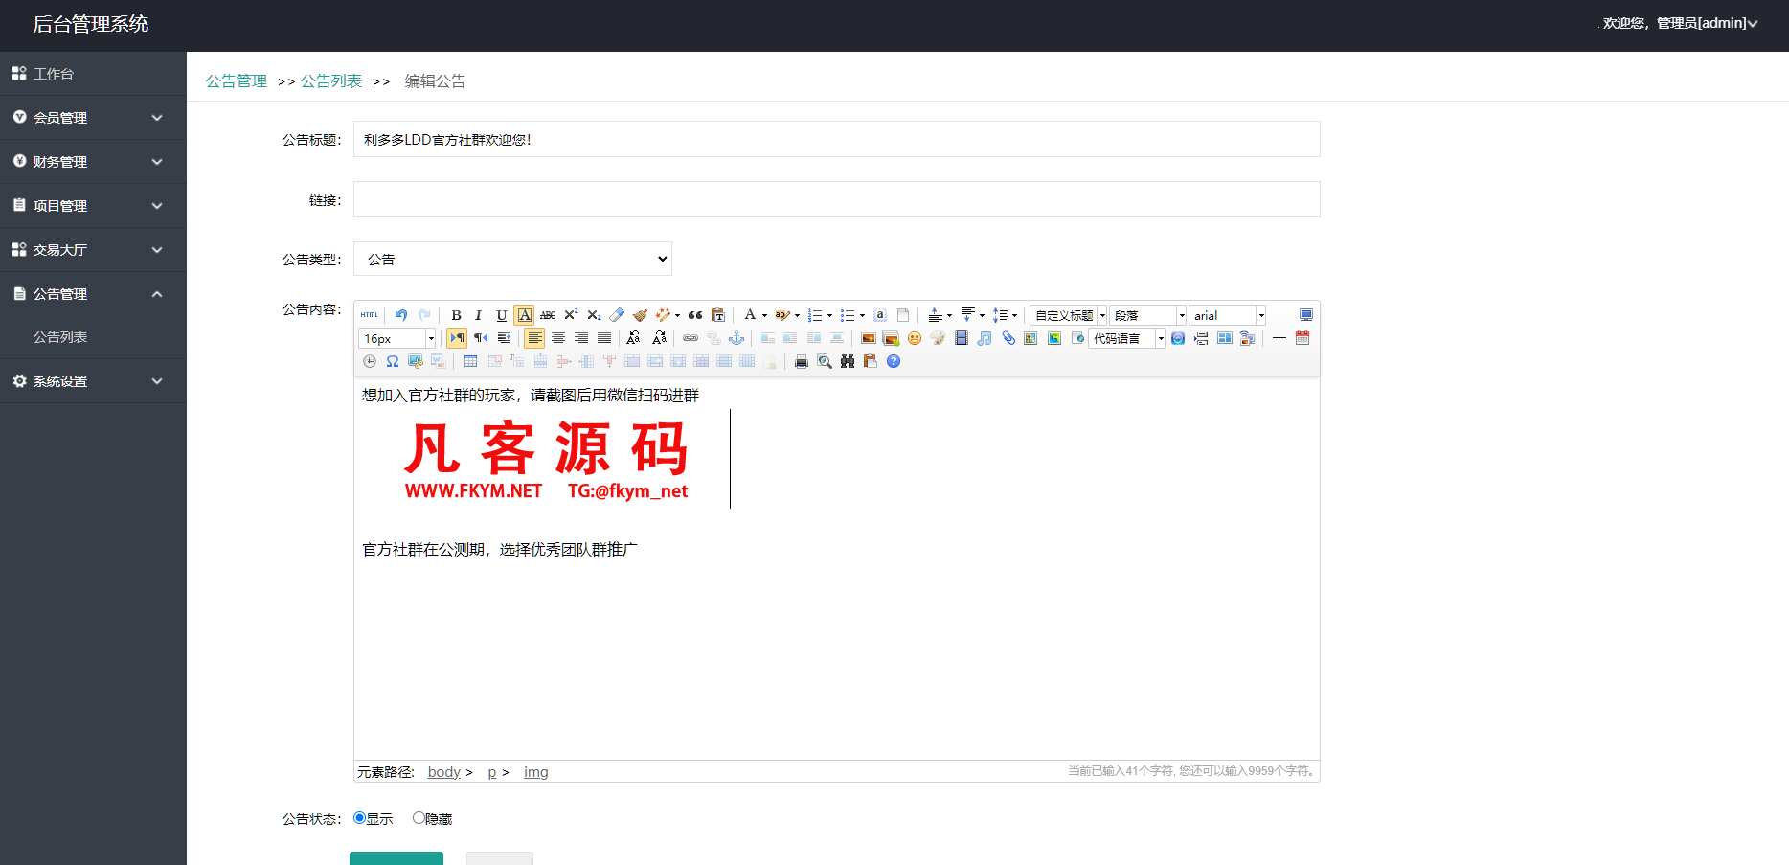Screen dimensions: 1789x865
Task: Open the arial font family dropdown
Action: click(1227, 314)
